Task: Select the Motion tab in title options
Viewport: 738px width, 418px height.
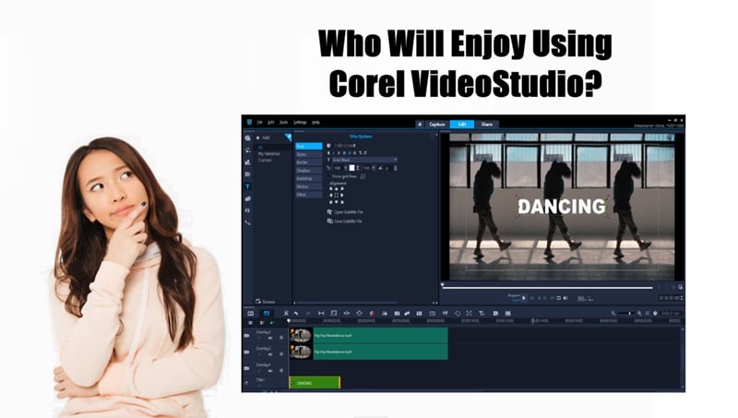Action: click(308, 186)
